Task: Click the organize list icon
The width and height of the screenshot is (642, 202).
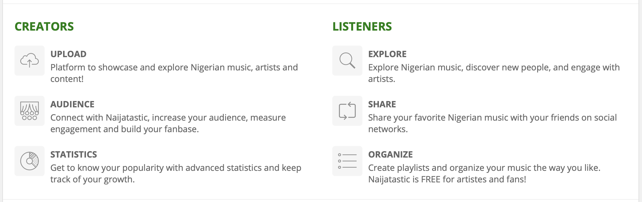Action: tap(347, 161)
